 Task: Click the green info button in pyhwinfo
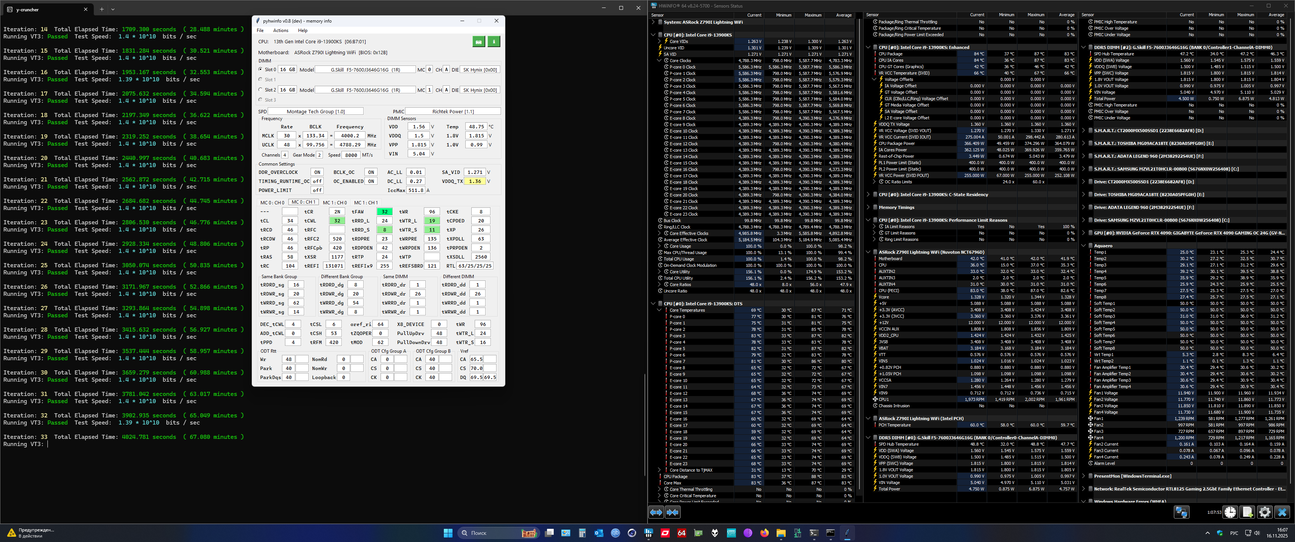pyautogui.click(x=494, y=42)
